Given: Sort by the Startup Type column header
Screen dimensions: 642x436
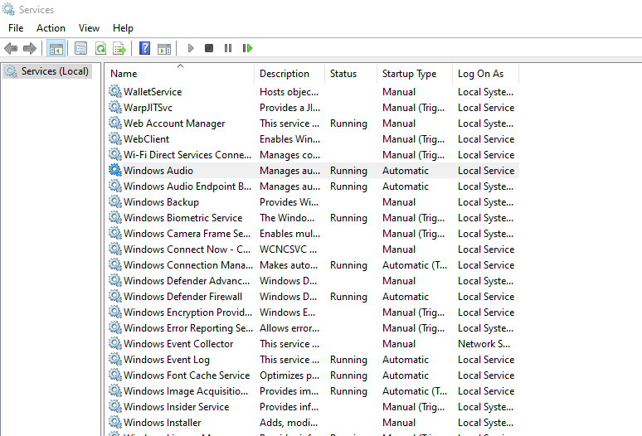Looking at the screenshot, I should 415,74.
